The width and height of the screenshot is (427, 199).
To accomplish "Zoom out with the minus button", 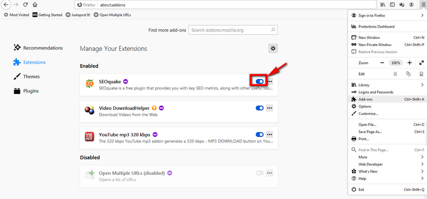I will 382,63.
